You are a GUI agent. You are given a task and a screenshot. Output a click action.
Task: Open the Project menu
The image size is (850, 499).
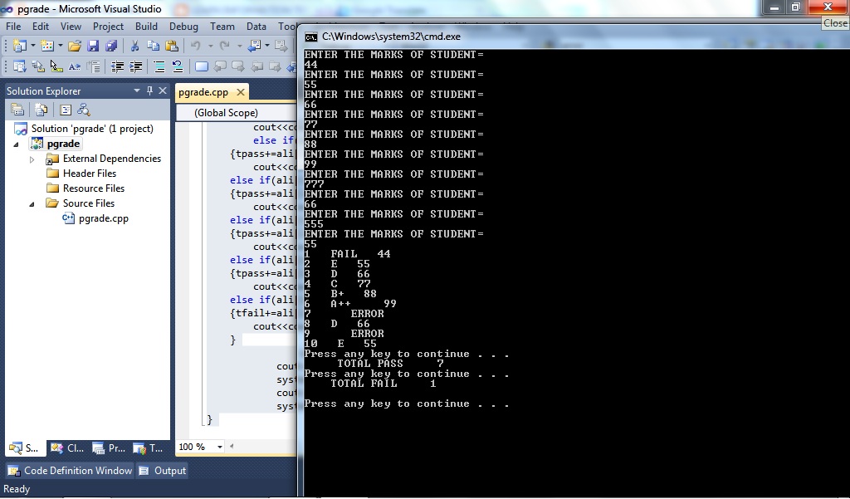pos(108,26)
